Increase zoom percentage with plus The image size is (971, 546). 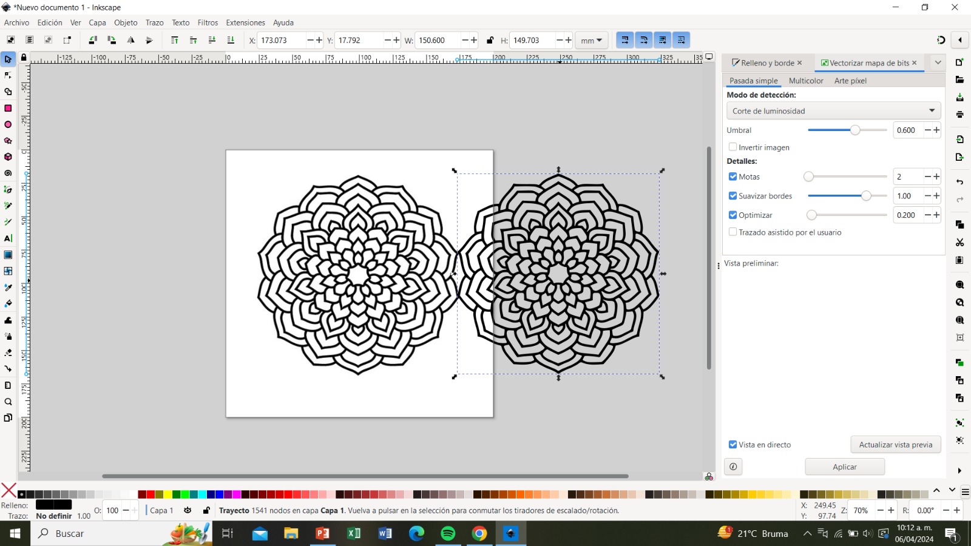click(891, 510)
